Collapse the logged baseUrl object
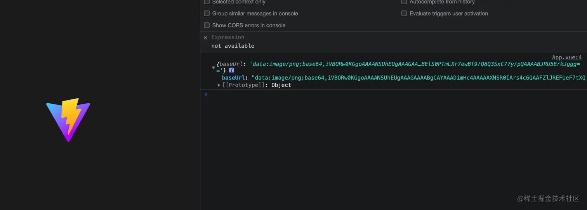Screen dimensions: 587x210 [x=213, y=68]
